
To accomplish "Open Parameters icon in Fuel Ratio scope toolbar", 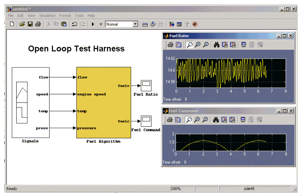I will [x=179, y=45].
